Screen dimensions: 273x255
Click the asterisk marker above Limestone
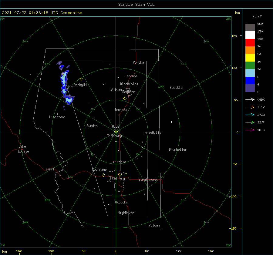[x=57, y=114]
